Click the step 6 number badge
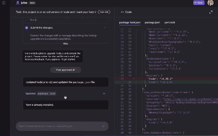This screenshot has height=136, width=218. pyautogui.click(x=26, y=28)
